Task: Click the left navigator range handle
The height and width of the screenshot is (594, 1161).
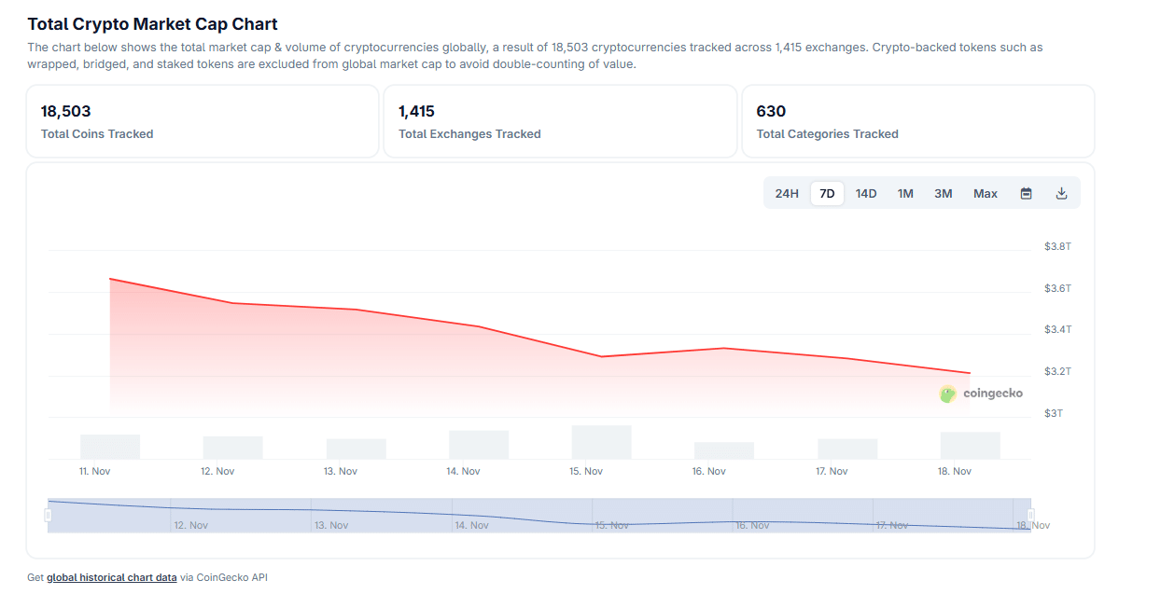Action: click(x=49, y=515)
